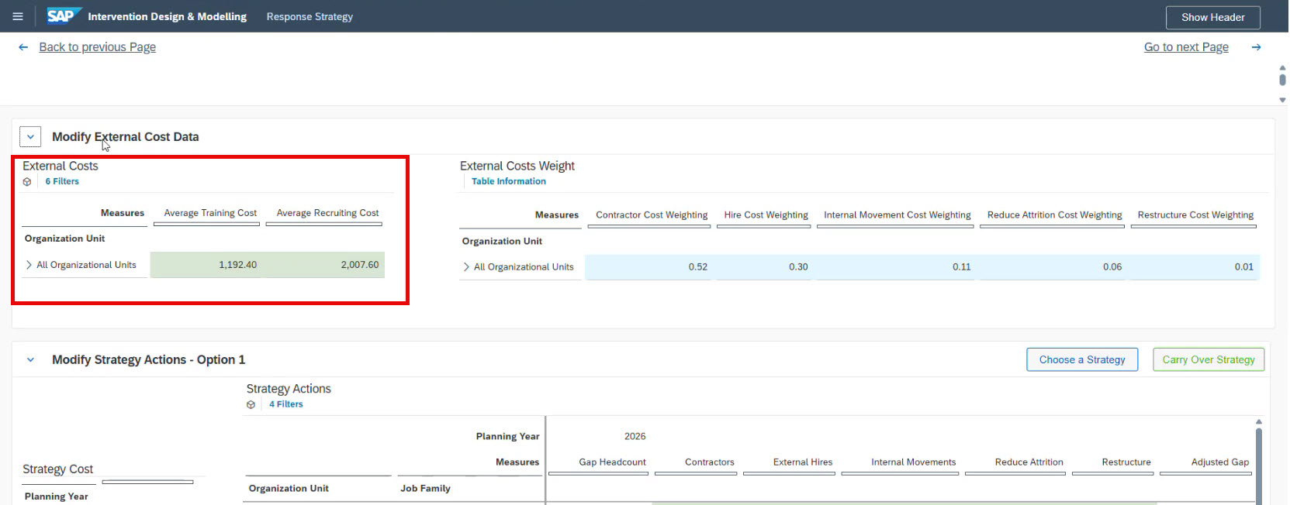
Task: Open the Response Strategy tab
Action: pos(310,17)
